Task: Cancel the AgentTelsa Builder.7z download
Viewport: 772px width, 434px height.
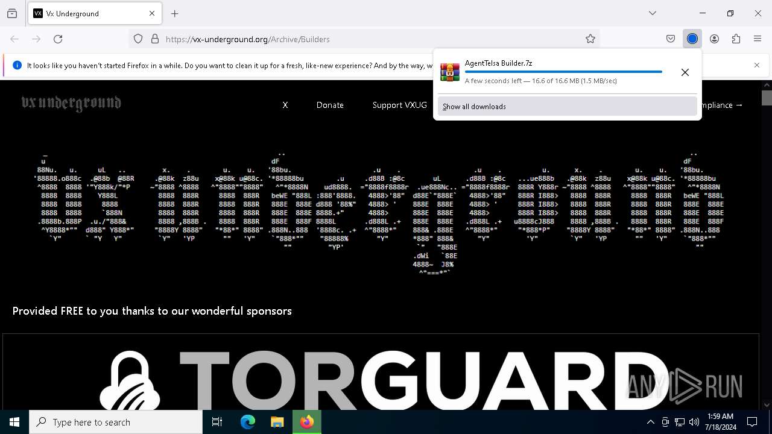Action: coord(685,72)
